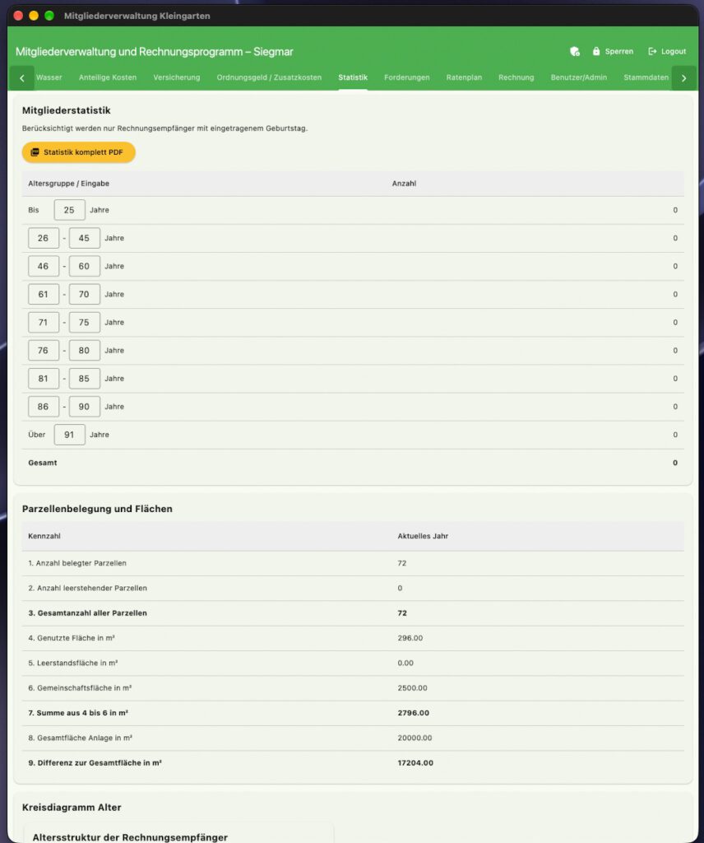
Task: Click the age field showing 26
Action: click(x=44, y=238)
